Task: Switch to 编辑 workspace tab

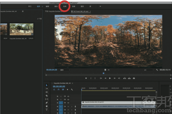Action: [x=47, y=7]
